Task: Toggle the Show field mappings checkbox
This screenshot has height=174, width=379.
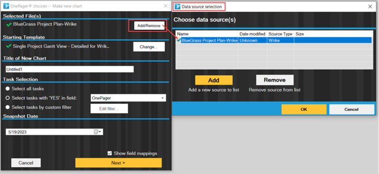Action: tap(110, 153)
